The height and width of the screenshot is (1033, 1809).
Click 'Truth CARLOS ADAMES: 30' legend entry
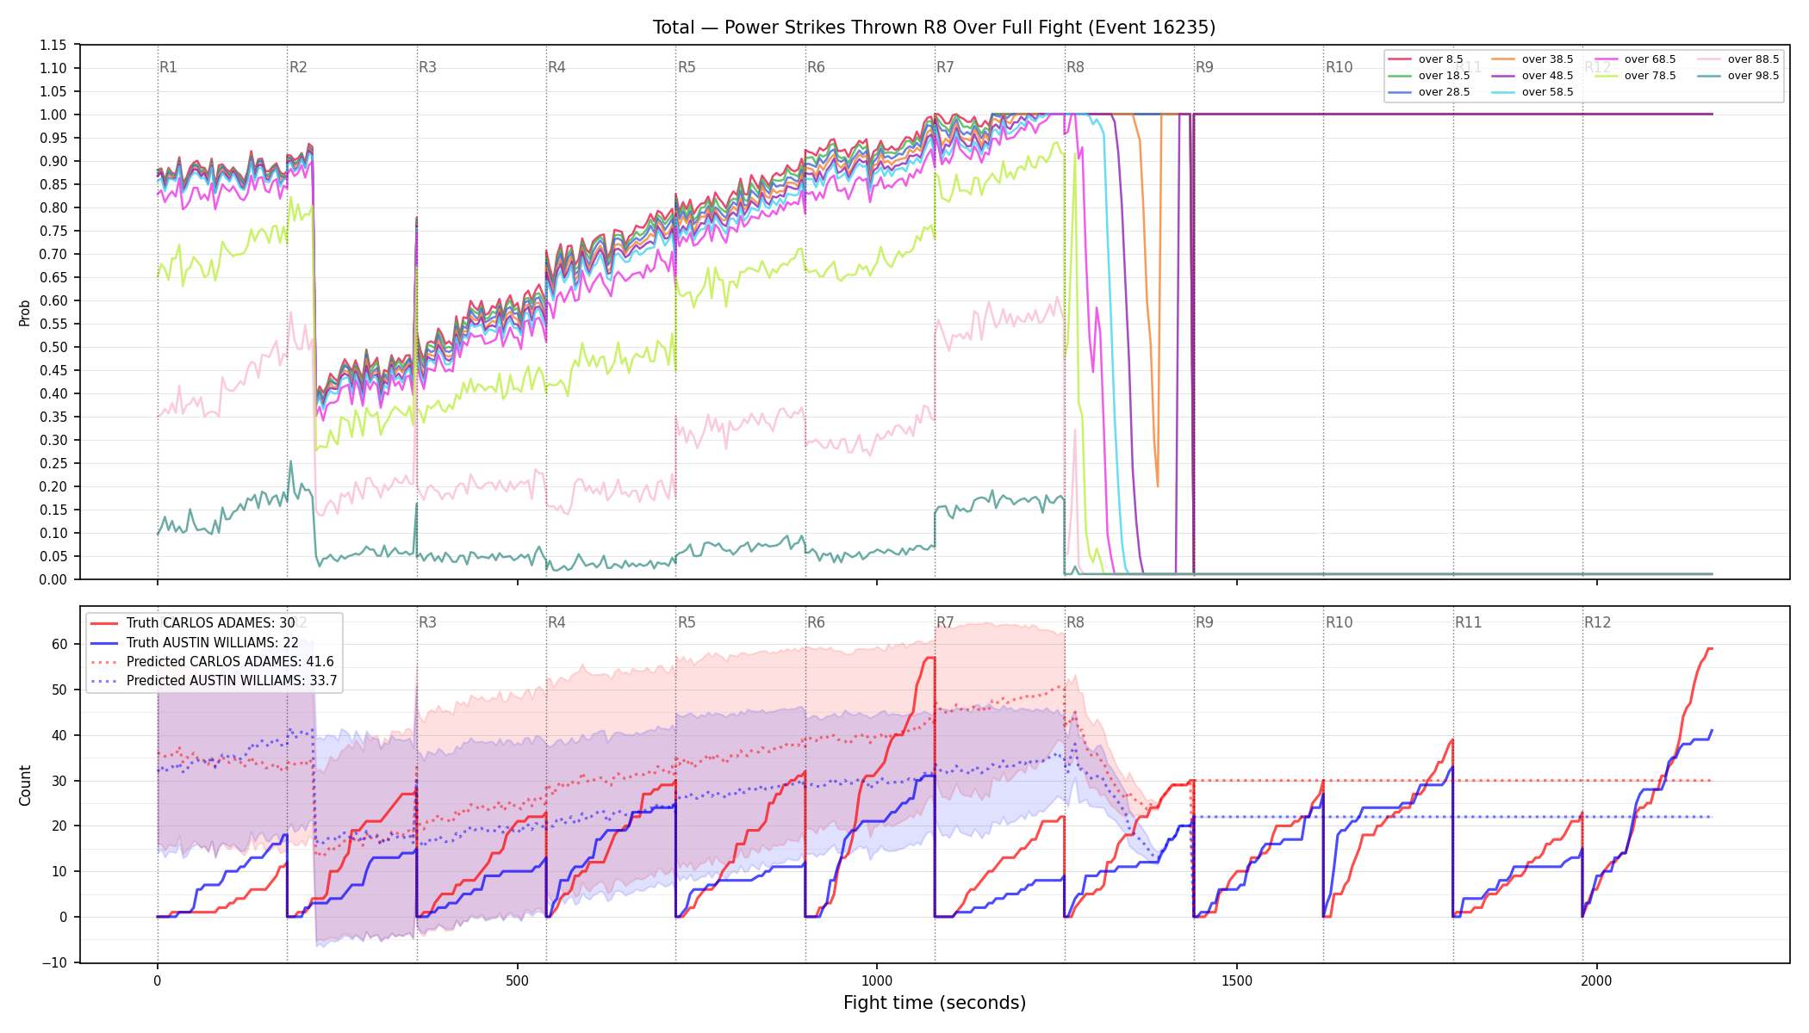193,623
